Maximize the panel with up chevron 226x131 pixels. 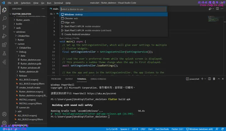tap(219, 79)
